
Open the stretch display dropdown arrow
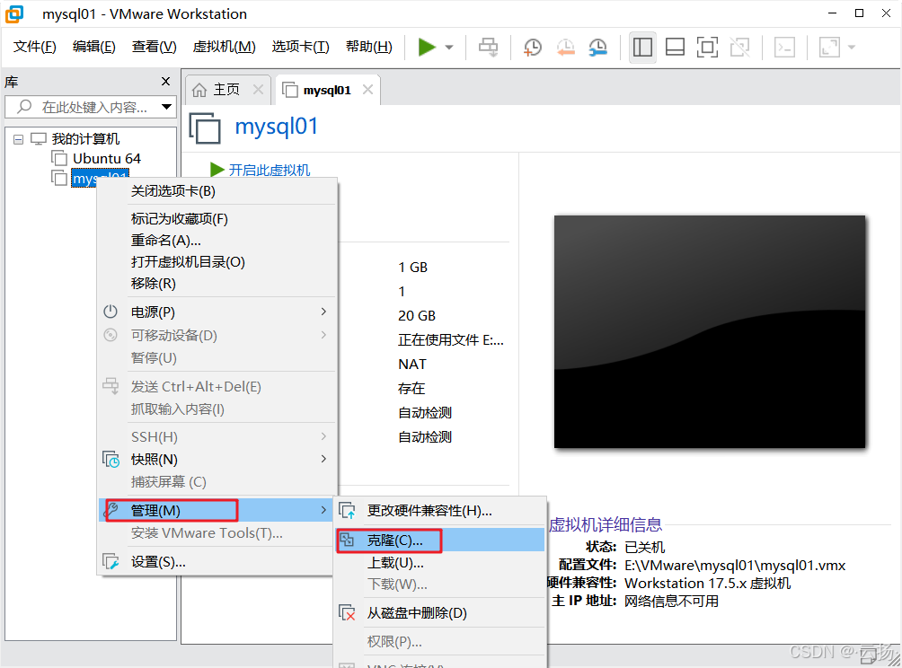[x=852, y=48]
